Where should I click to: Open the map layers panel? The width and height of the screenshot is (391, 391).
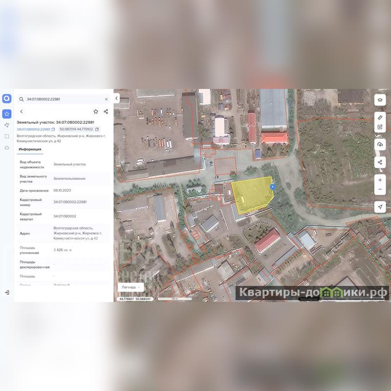[380, 100]
